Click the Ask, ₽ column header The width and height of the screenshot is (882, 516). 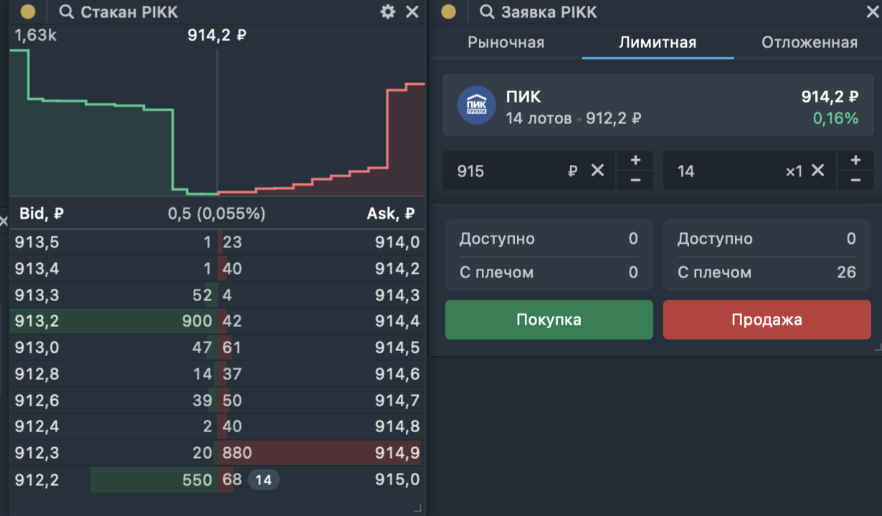pyautogui.click(x=391, y=214)
